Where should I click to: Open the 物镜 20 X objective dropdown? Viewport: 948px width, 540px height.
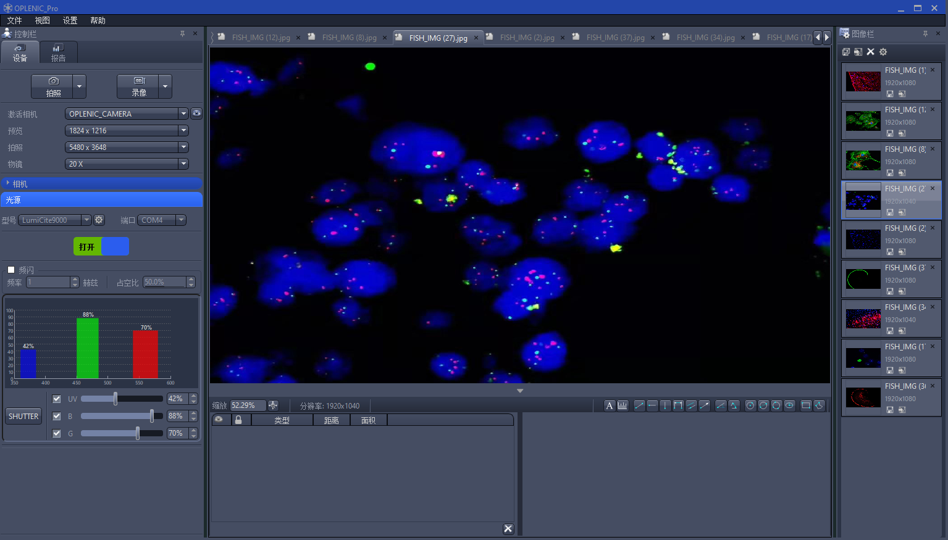(x=183, y=164)
